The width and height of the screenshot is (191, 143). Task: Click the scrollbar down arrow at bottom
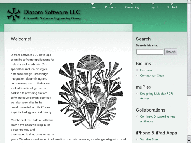pyautogui.click(x=189, y=141)
